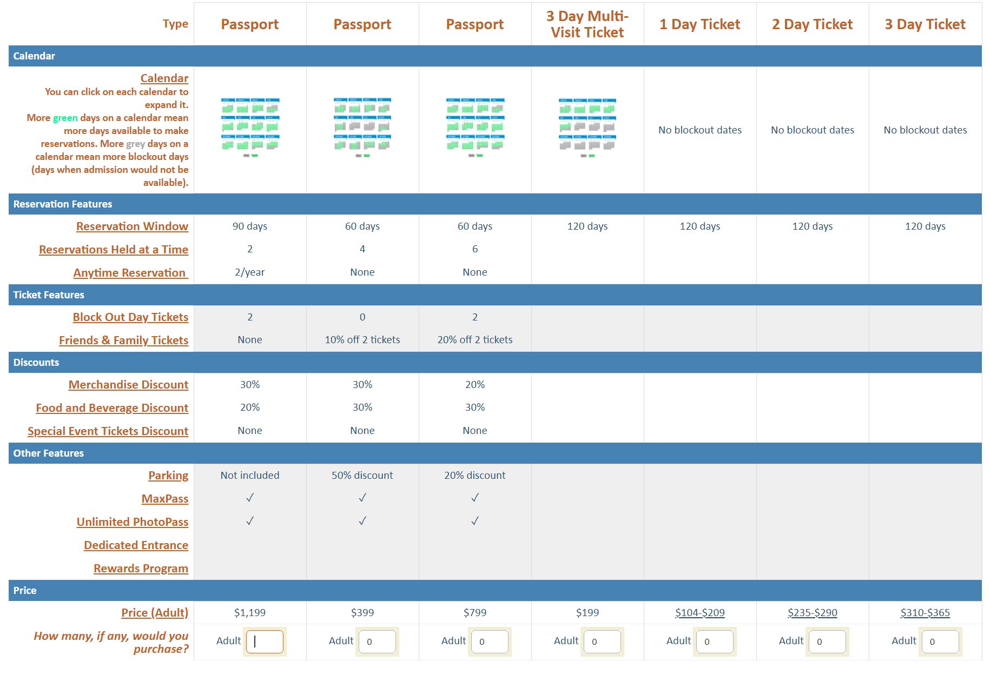Click the '10% off 2 tickets' cell

[362, 340]
